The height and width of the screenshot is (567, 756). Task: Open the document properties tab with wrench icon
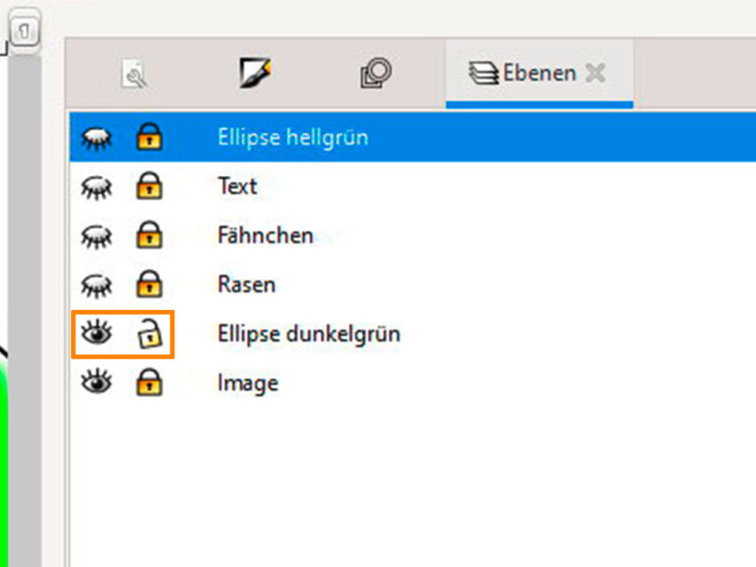point(135,75)
